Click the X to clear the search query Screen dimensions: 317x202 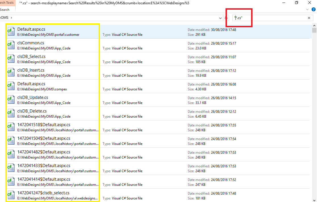pyautogui.click(x=309, y=18)
